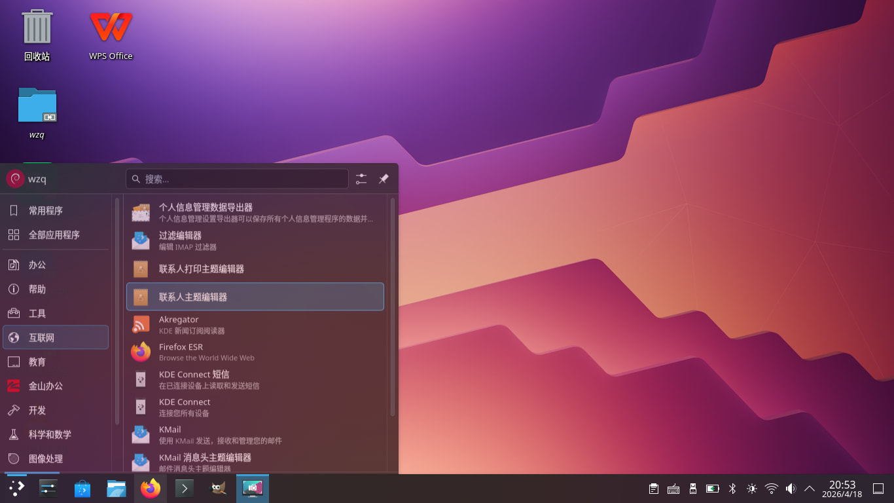Select the 全部应用程序 category
Screen dimensions: 894x503
(55, 234)
